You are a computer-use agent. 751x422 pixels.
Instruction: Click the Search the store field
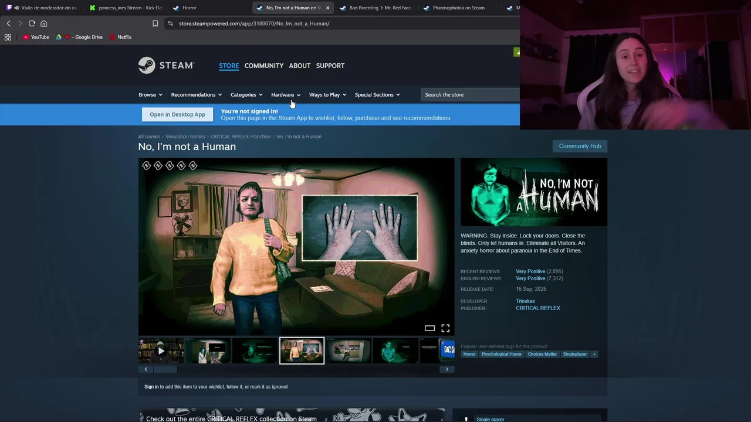pos(470,94)
